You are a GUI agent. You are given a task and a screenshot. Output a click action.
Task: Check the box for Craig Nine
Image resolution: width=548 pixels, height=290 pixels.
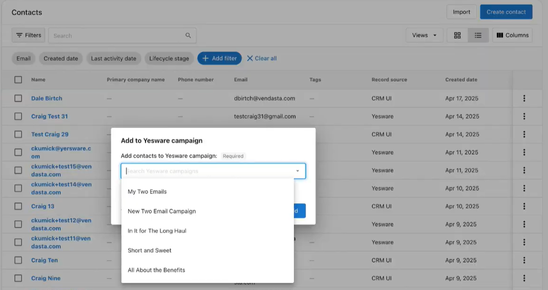click(x=18, y=278)
